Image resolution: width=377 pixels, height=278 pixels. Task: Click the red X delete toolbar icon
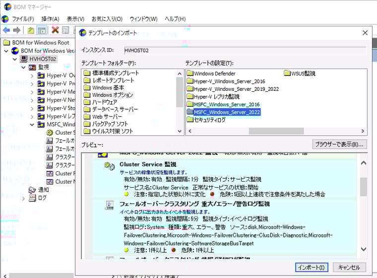tap(55, 30)
